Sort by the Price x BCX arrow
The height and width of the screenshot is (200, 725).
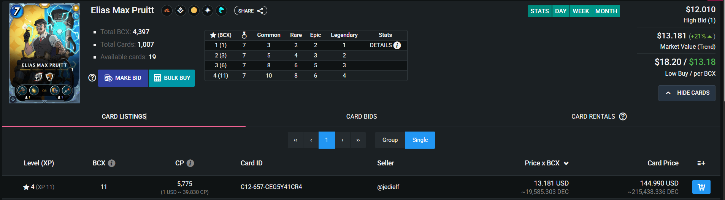[x=566, y=163]
